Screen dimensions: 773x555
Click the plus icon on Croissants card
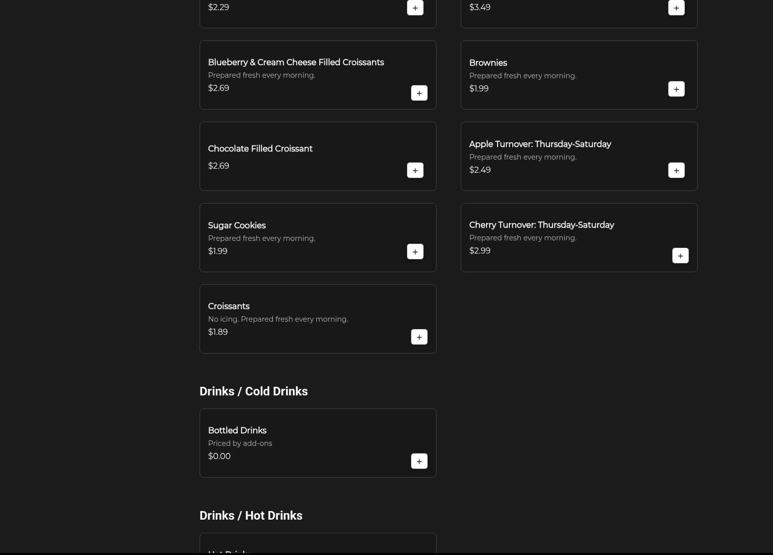(x=419, y=337)
